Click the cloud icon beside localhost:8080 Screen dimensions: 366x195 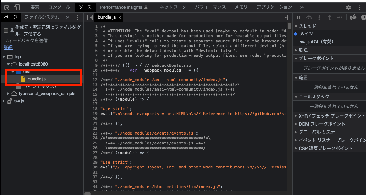(14, 64)
